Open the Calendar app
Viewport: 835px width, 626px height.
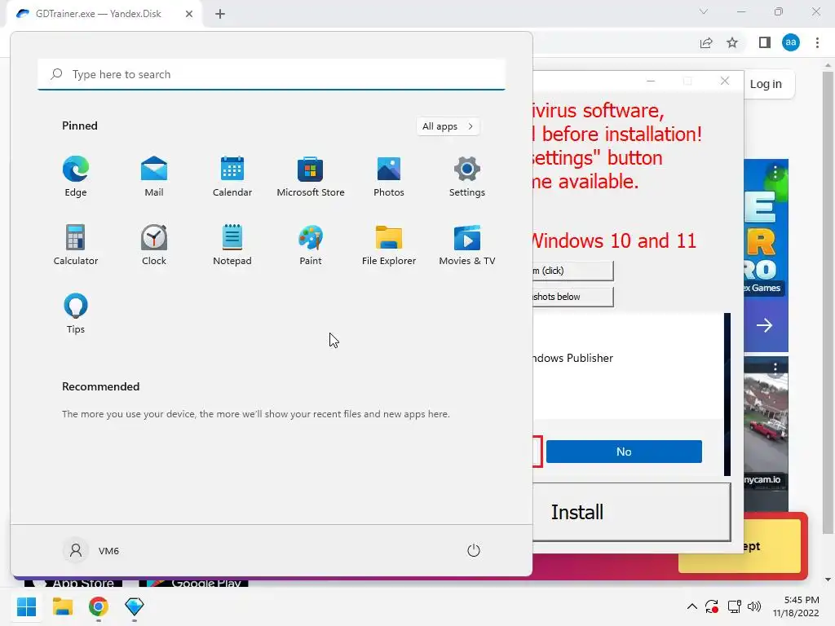232,176
